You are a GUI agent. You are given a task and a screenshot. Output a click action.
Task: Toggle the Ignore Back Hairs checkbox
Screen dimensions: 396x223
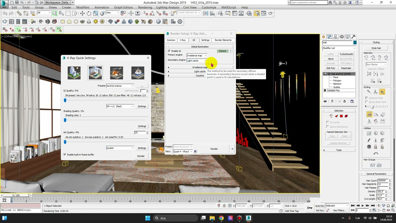(x=367, y=102)
